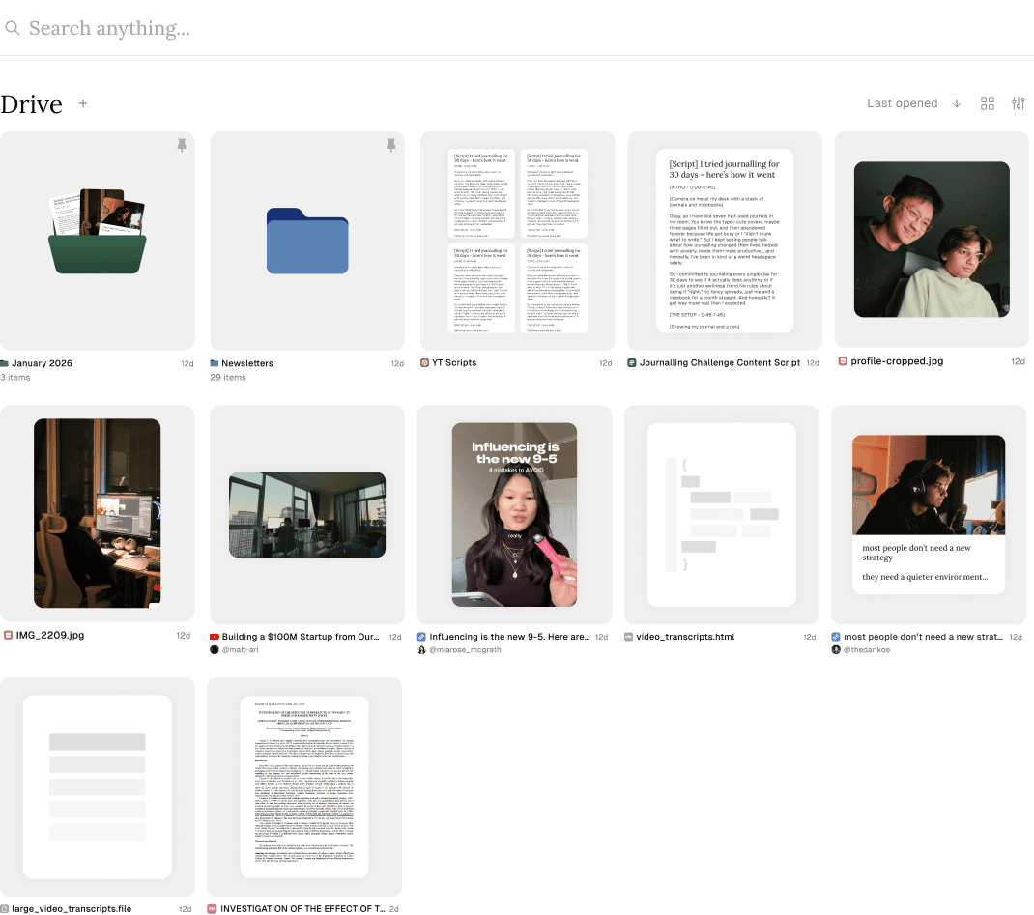This screenshot has width=1034, height=915.
Task: Open Journalling Challenge Content Script preview
Action: pyautogui.click(x=725, y=241)
